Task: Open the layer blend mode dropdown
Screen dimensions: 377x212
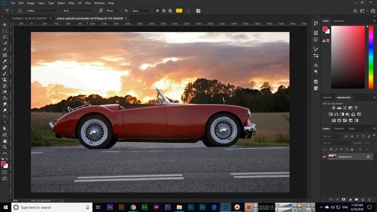Action: pos(337,143)
